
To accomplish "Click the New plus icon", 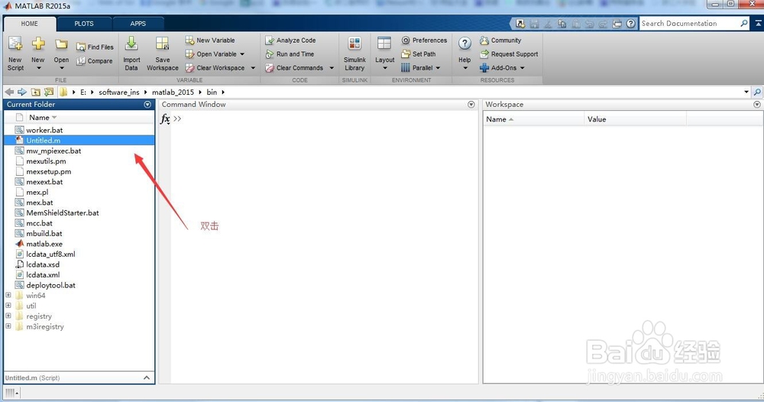I will pyautogui.click(x=38, y=44).
